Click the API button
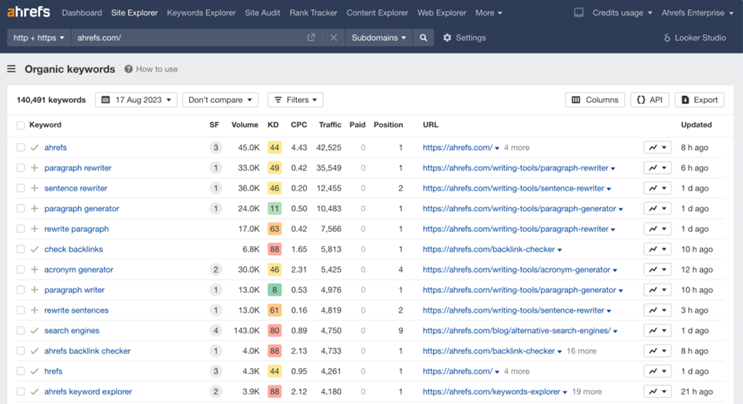 click(649, 100)
